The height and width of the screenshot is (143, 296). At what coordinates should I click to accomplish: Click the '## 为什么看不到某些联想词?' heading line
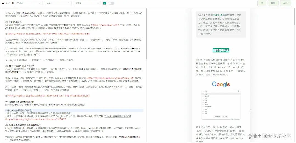pyautogui.click(x=20, y=102)
